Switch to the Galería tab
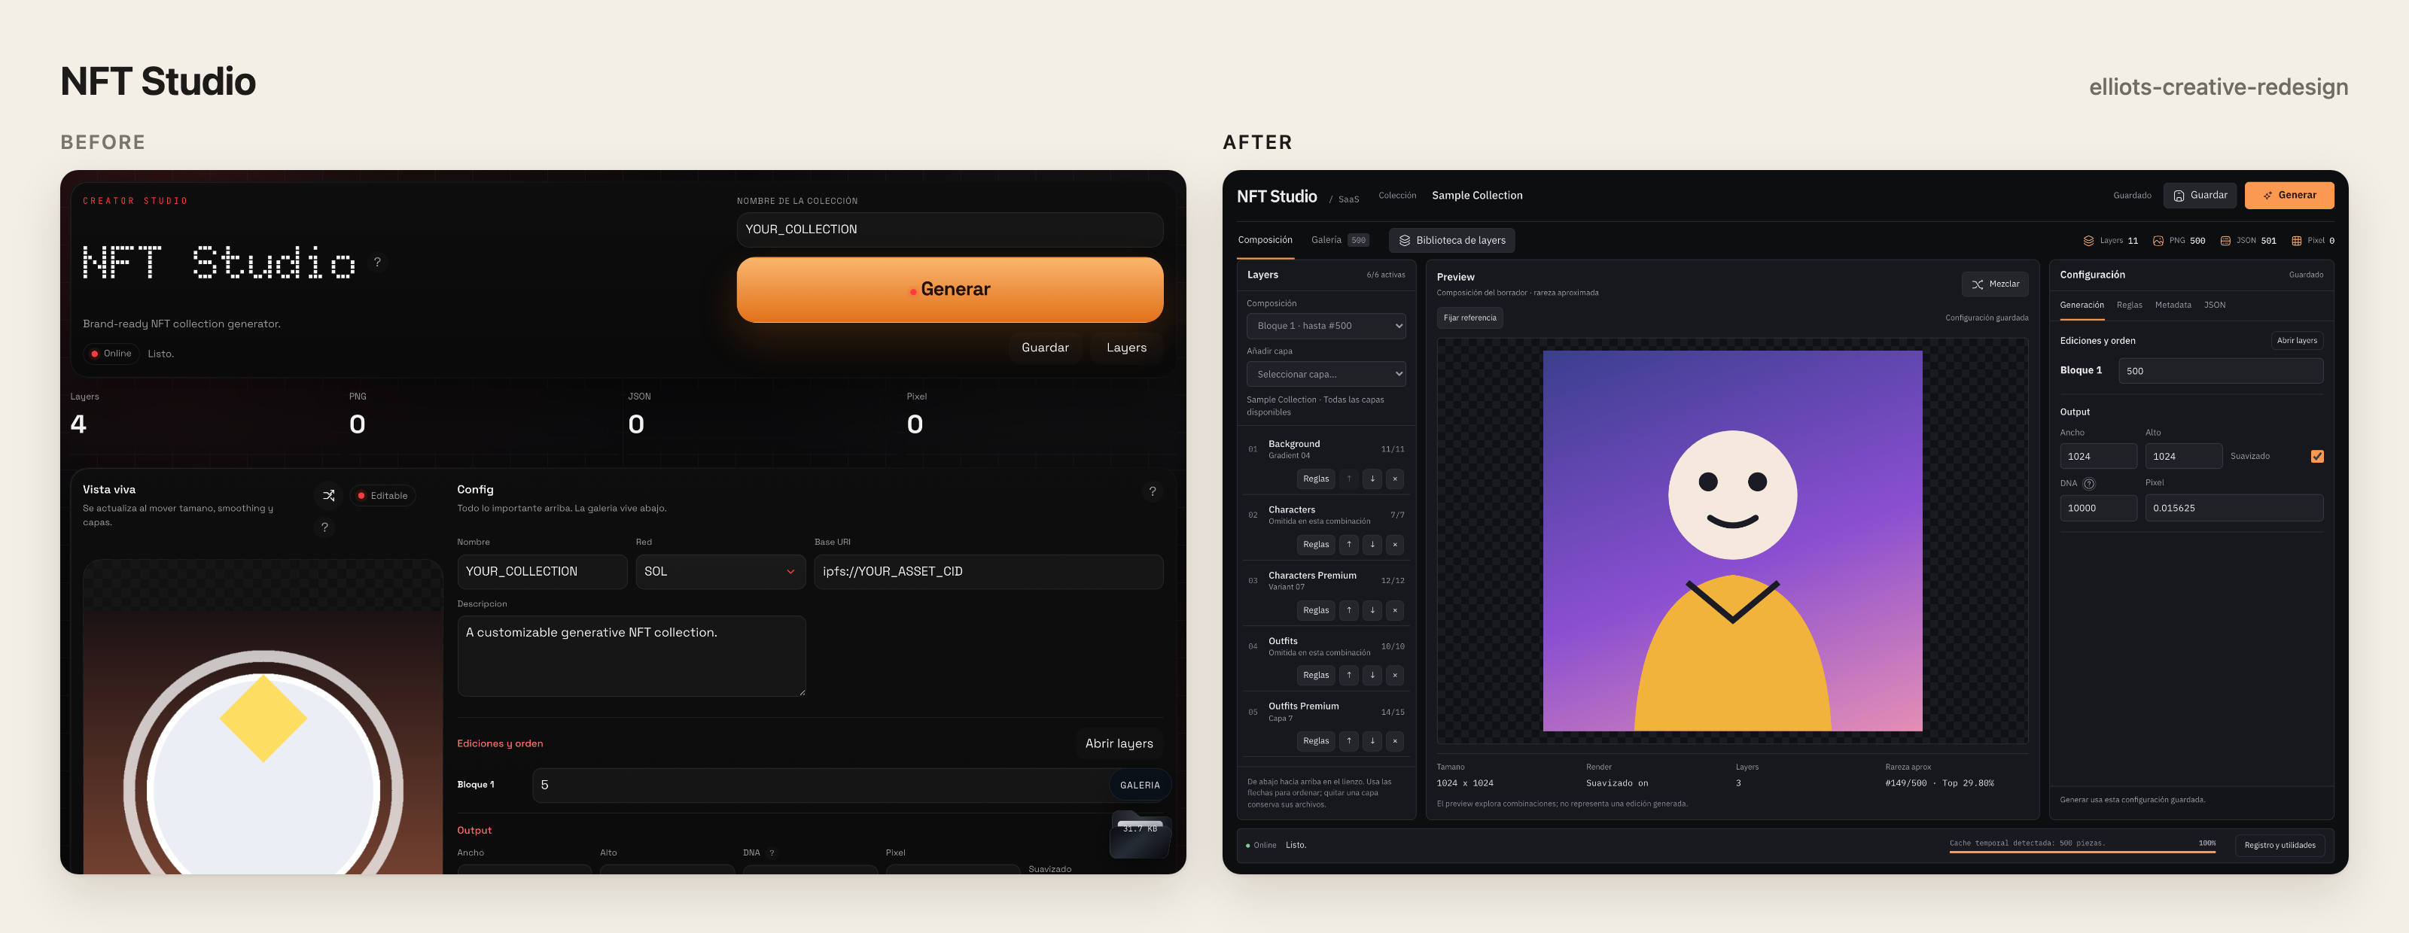Image resolution: width=2409 pixels, height=933 pixels. pyautogui.click(x=1339, y=240)
